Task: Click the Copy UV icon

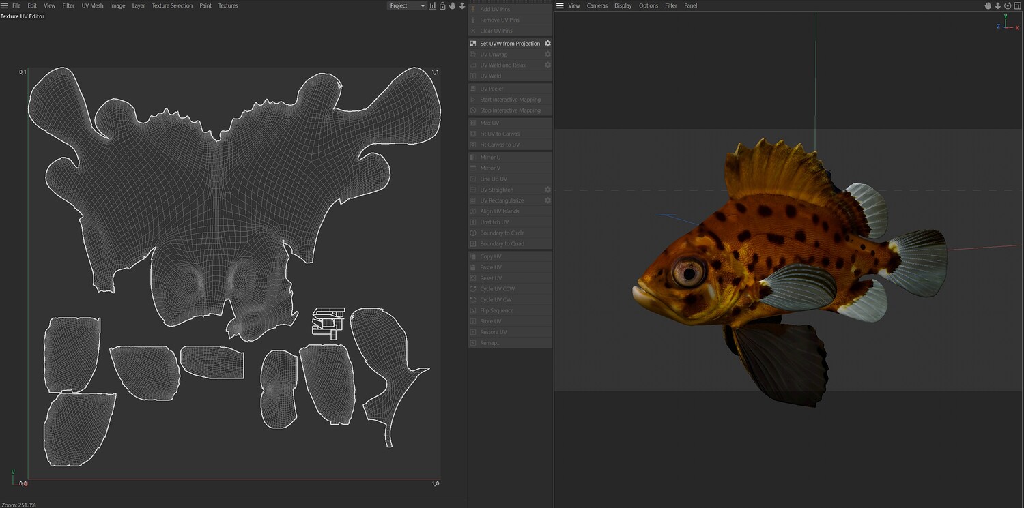Action: 473,257
